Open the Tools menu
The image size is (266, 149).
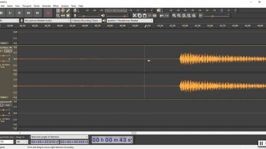[x=74, y=6]
